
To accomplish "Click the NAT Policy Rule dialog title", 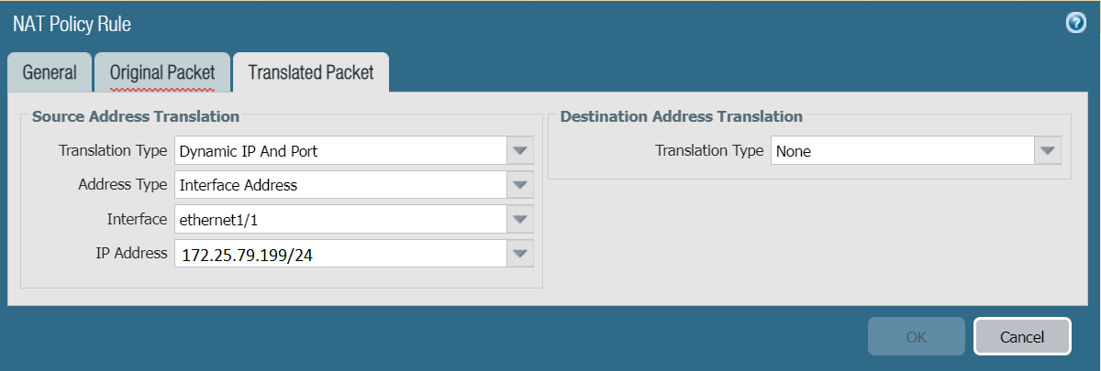I will coord(72,24).
